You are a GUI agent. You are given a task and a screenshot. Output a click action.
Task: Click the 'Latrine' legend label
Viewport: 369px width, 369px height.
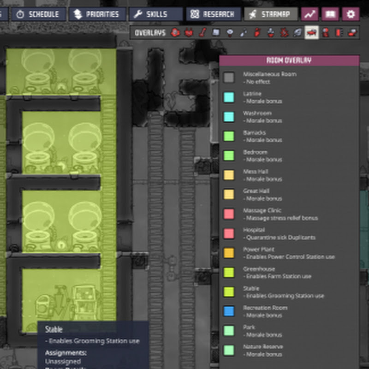pyautogui.click(x=252, y=94)
